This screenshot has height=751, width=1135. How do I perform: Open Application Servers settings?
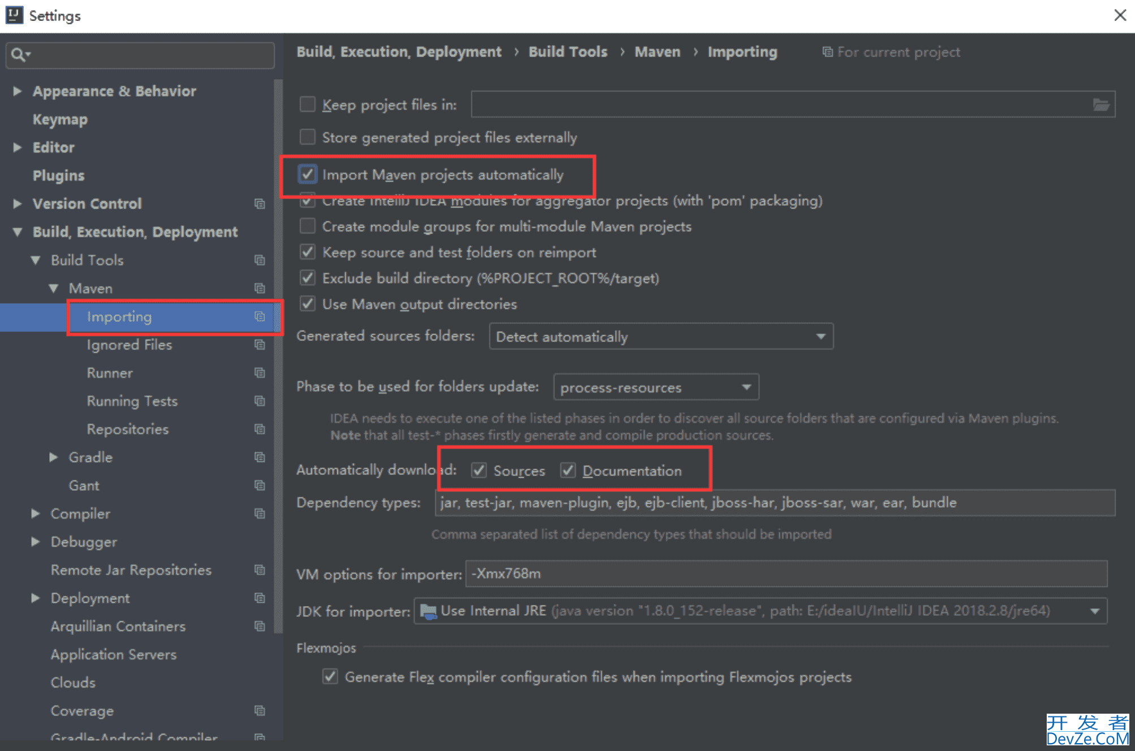point(113,654)
